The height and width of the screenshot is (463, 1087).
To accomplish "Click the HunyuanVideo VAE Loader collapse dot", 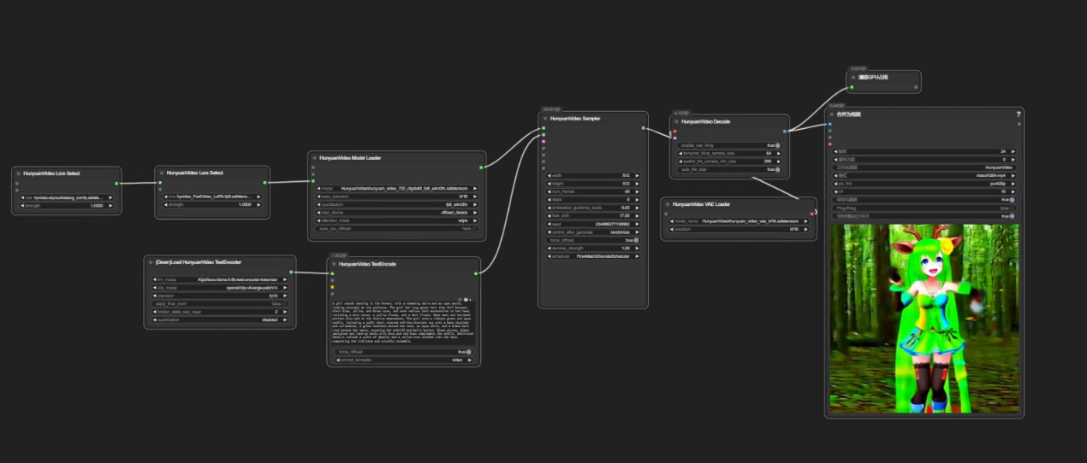I will click(668, 205).
